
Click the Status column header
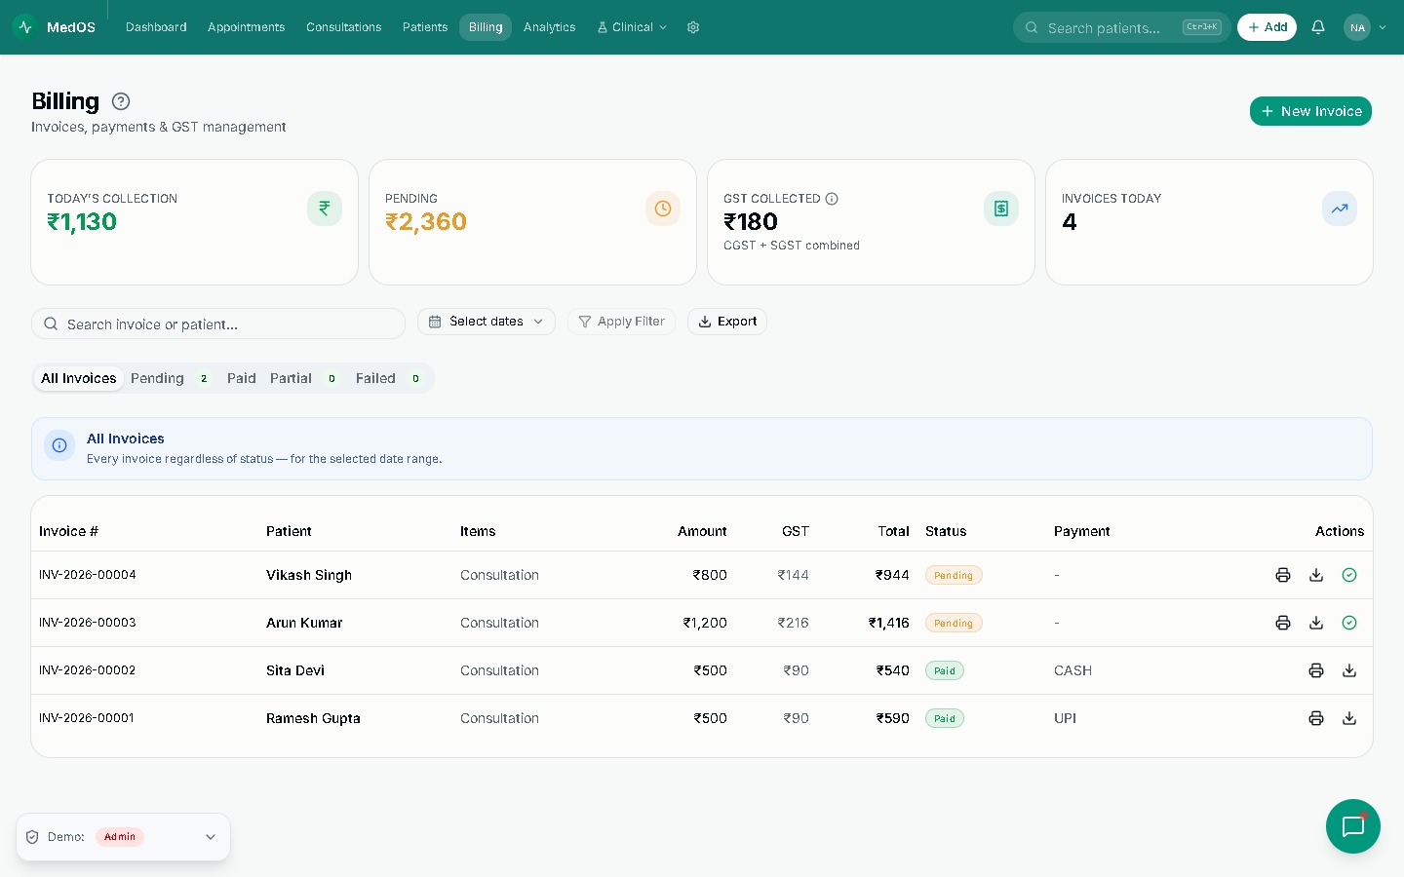(x=946, y=531)
